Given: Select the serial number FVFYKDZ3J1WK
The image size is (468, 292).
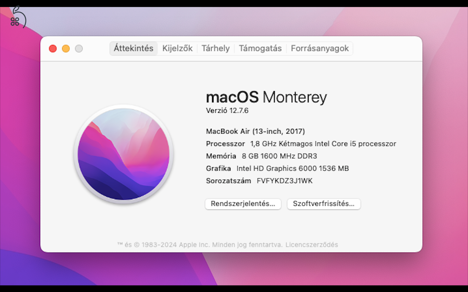Looking at the screenshot, I should coord(285,181).
